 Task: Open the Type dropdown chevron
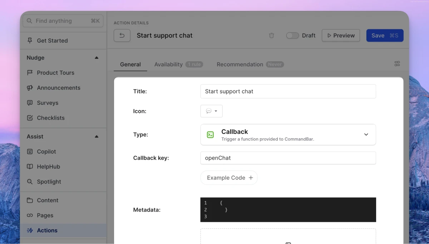coord(366,135)
